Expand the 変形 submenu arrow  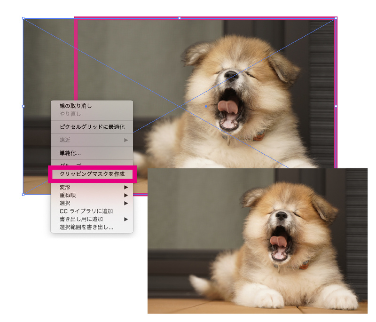coord(126,188)
